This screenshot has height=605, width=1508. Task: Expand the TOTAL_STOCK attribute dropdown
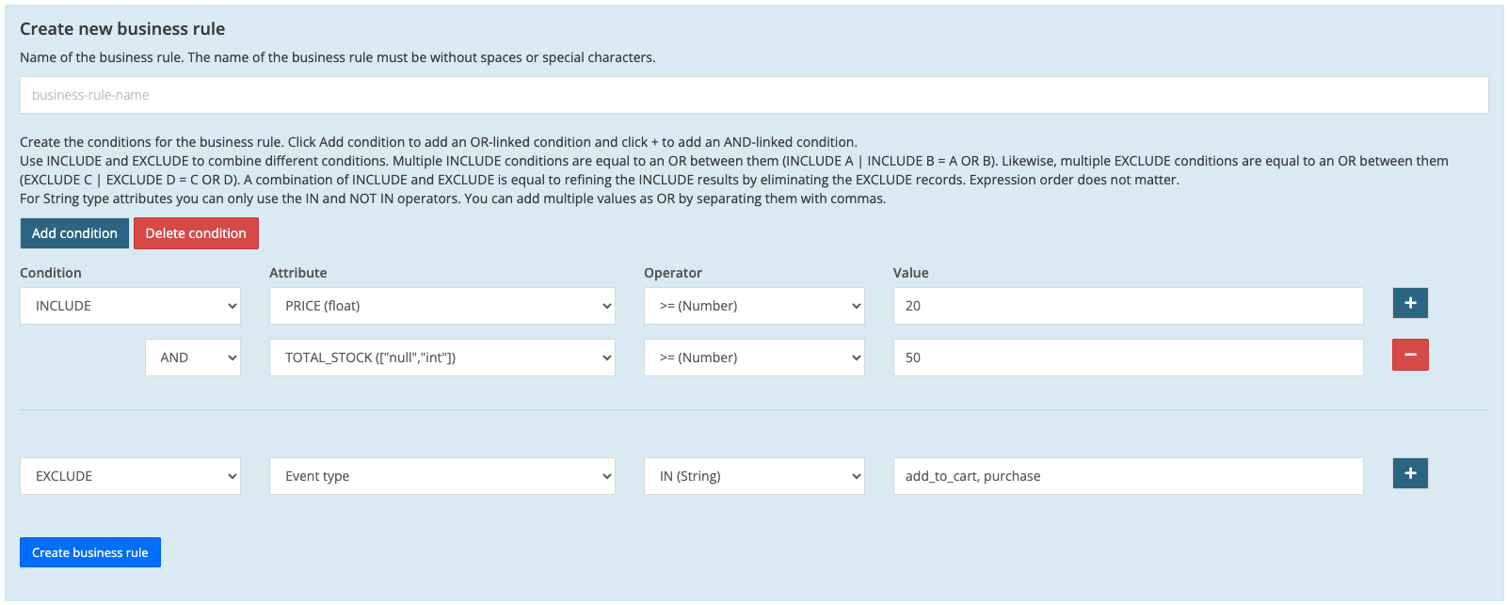tap(441, 358)
